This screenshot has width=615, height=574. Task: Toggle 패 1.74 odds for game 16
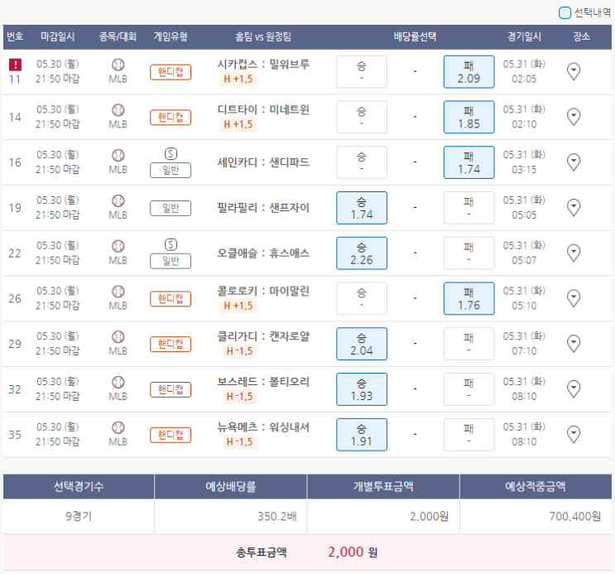coord(468,162)
